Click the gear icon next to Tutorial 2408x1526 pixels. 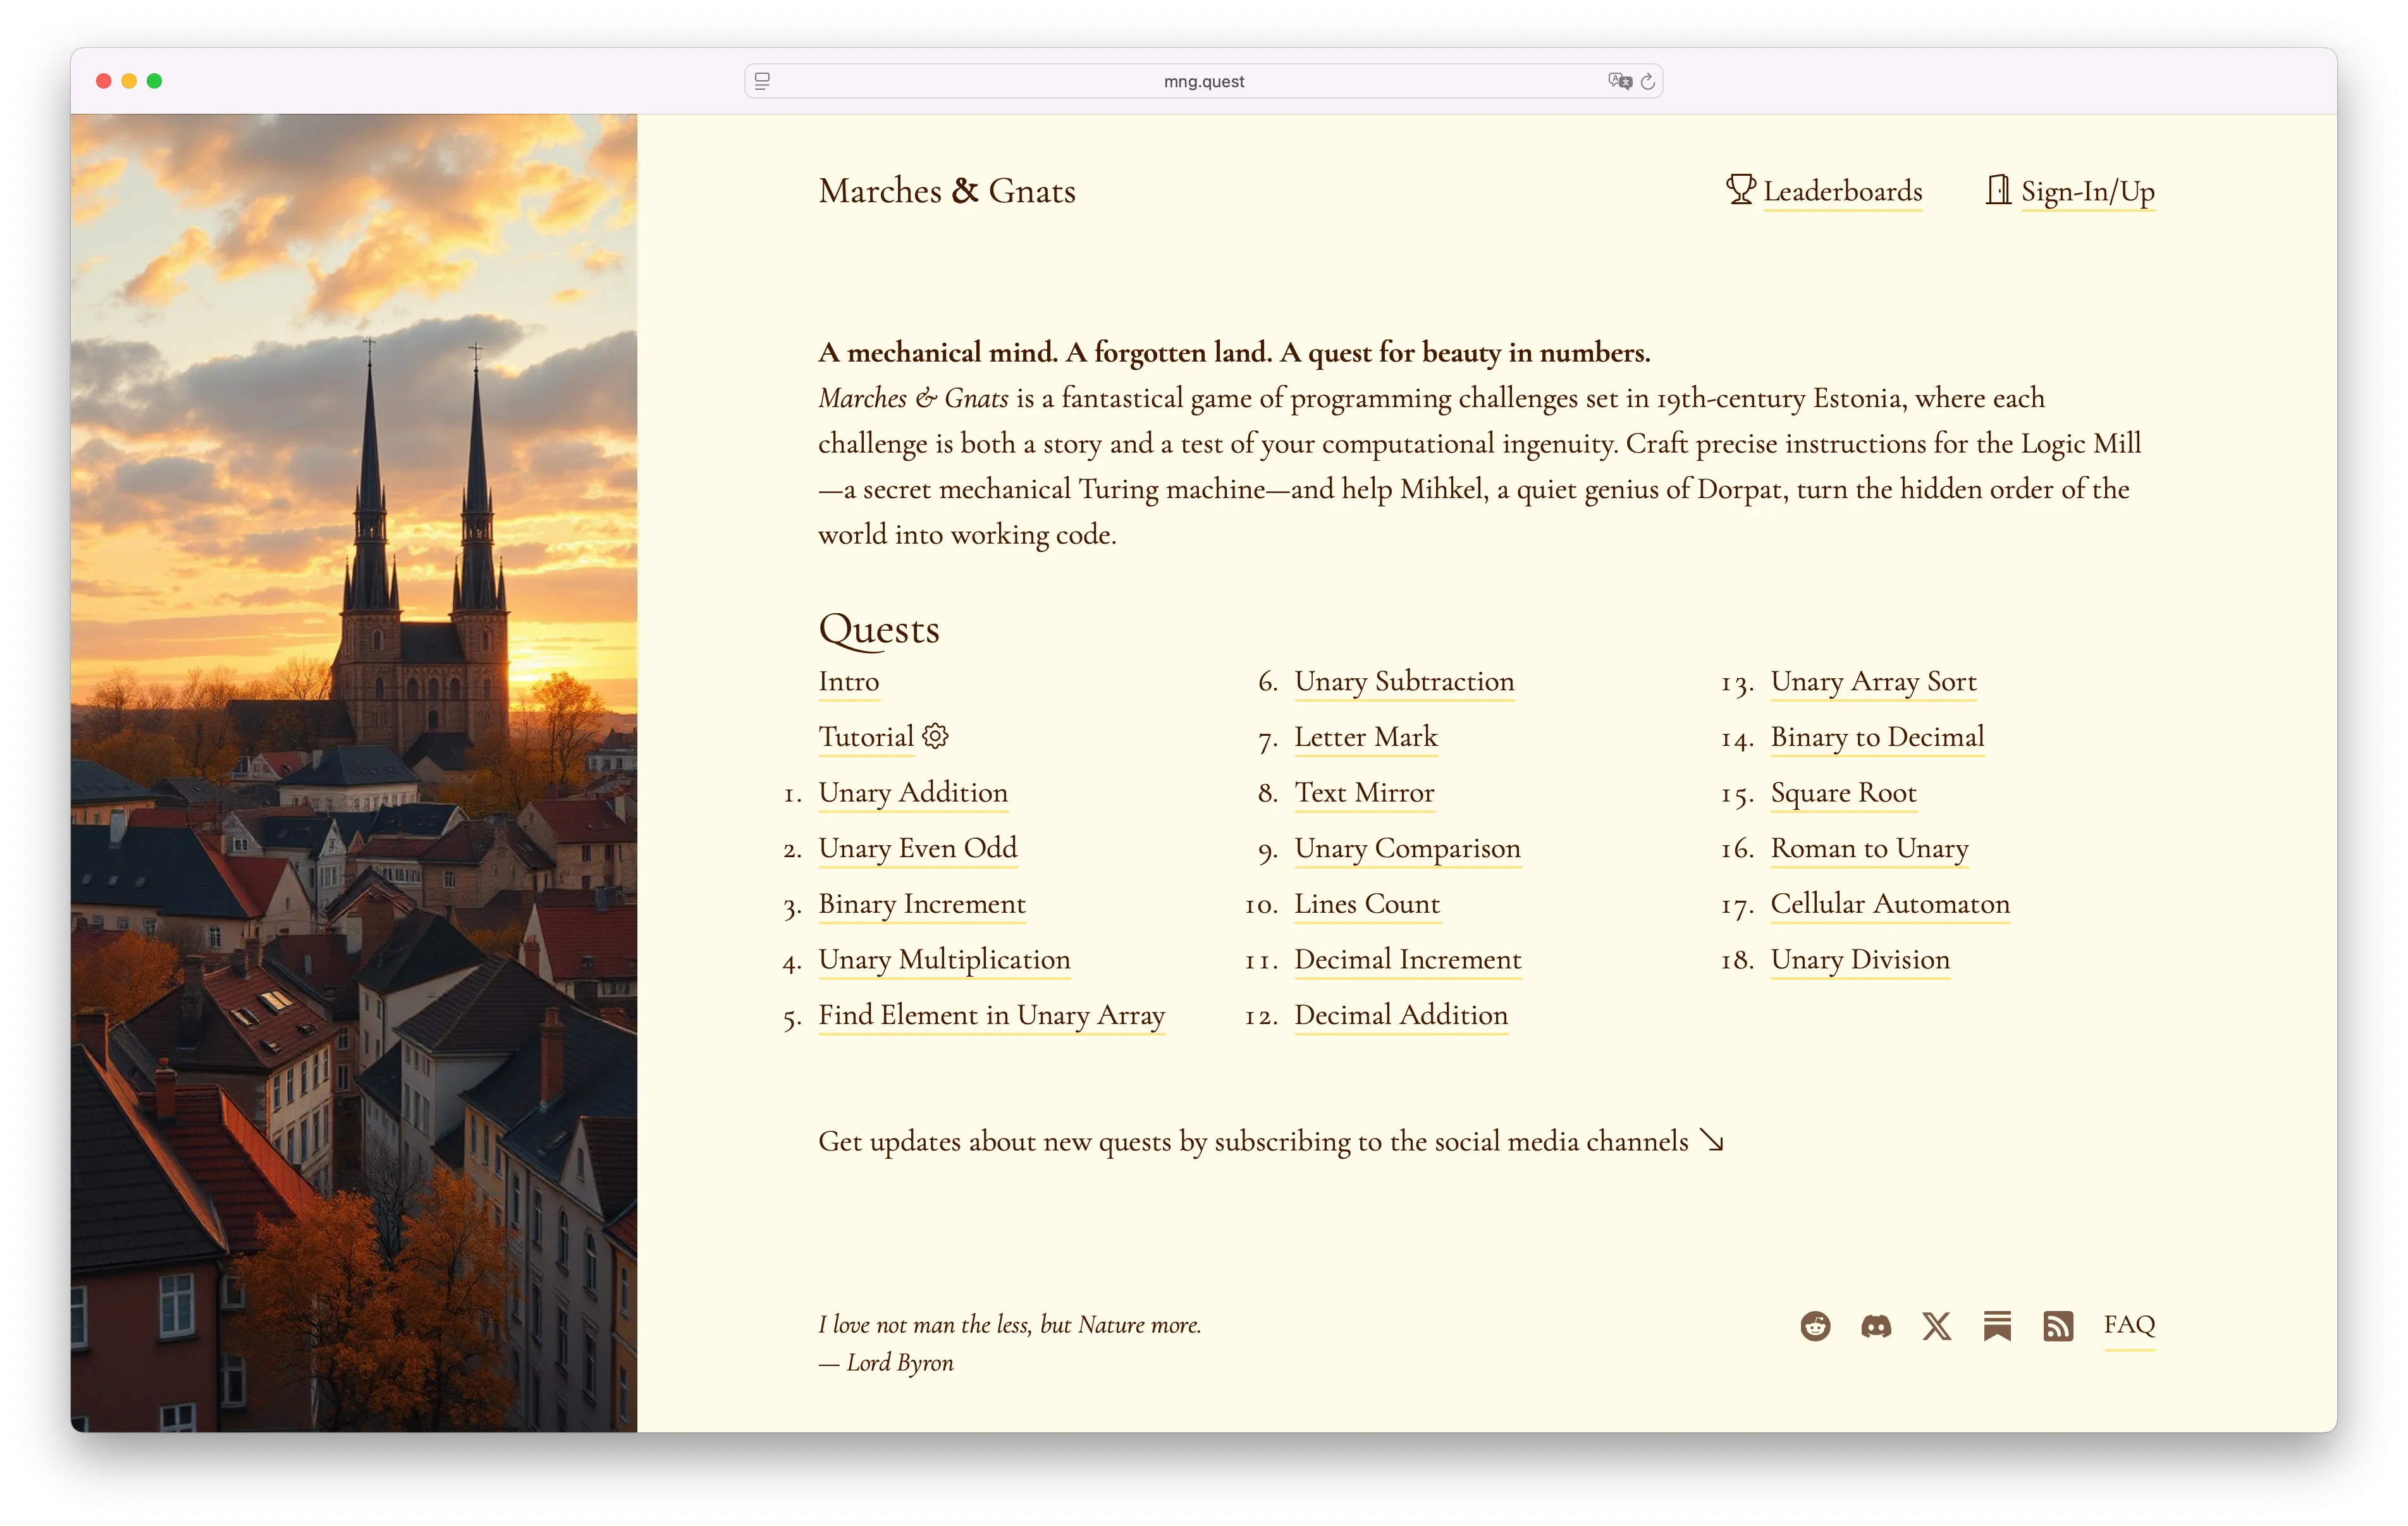935,736
